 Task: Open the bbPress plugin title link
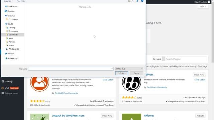pos(149,75)
